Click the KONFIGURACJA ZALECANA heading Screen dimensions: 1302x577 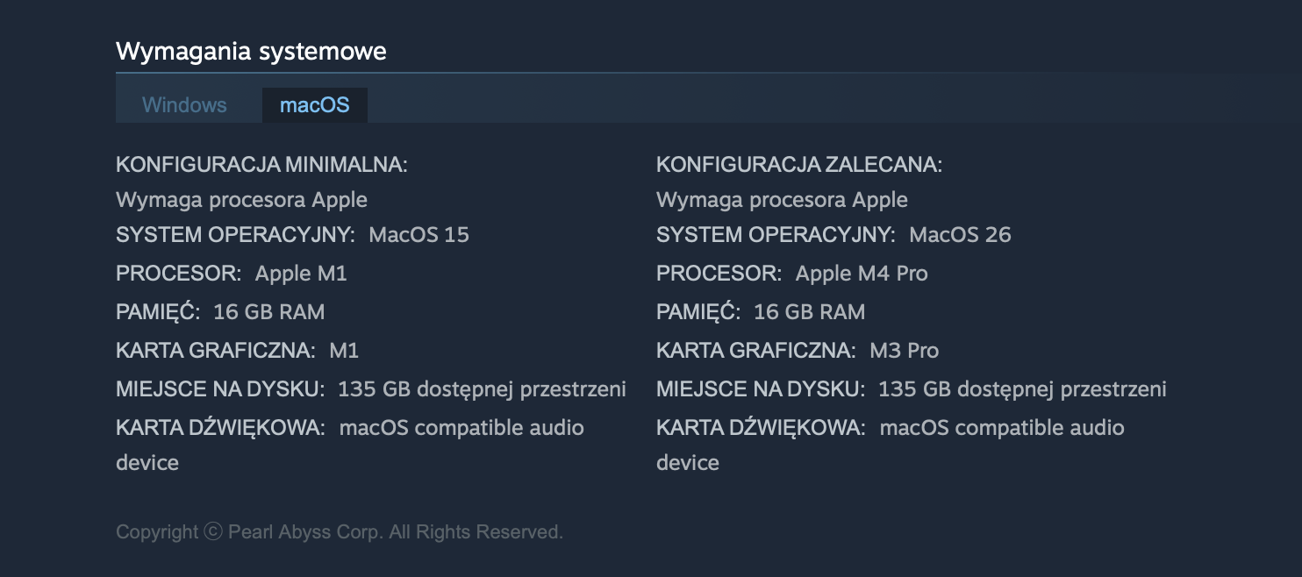coord(798,165)
